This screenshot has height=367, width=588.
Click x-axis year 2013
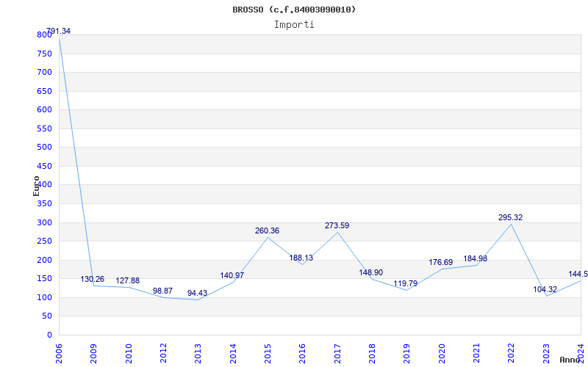click(198, 354)
